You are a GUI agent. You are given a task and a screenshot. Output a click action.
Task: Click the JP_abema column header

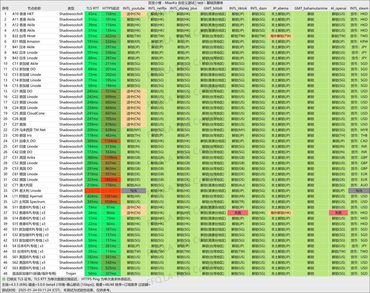280,8
